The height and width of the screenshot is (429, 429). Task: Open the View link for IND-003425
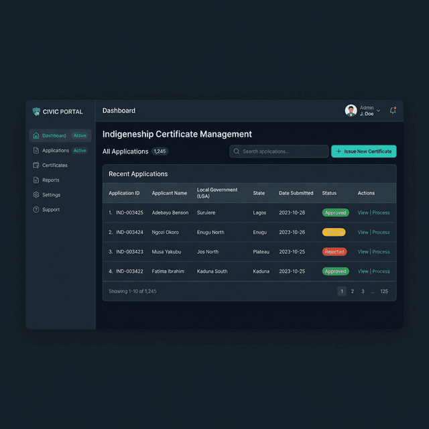[363, 212]
